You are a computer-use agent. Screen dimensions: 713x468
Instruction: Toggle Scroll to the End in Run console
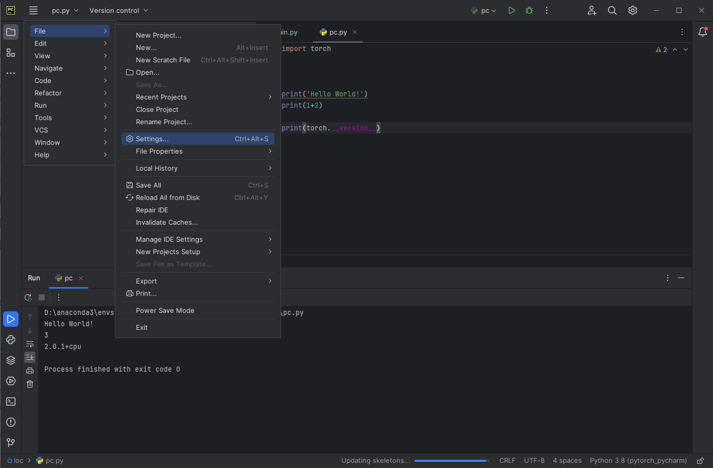click(x=30, y=357)
